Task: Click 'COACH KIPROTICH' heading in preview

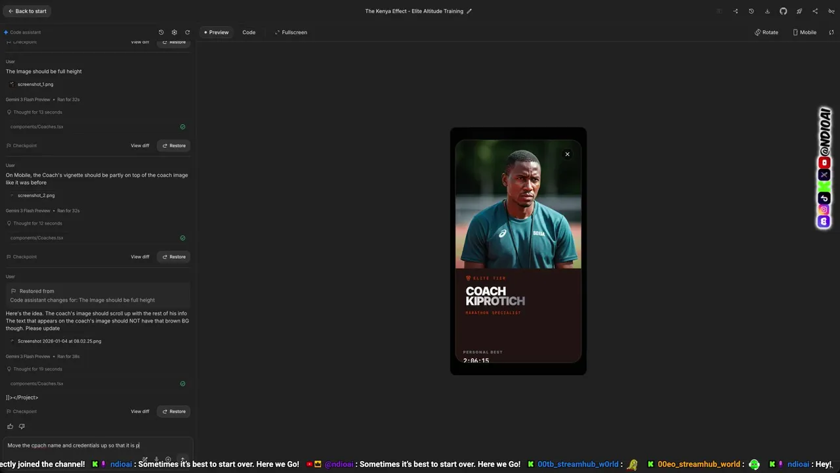Action: pos(495,296)
